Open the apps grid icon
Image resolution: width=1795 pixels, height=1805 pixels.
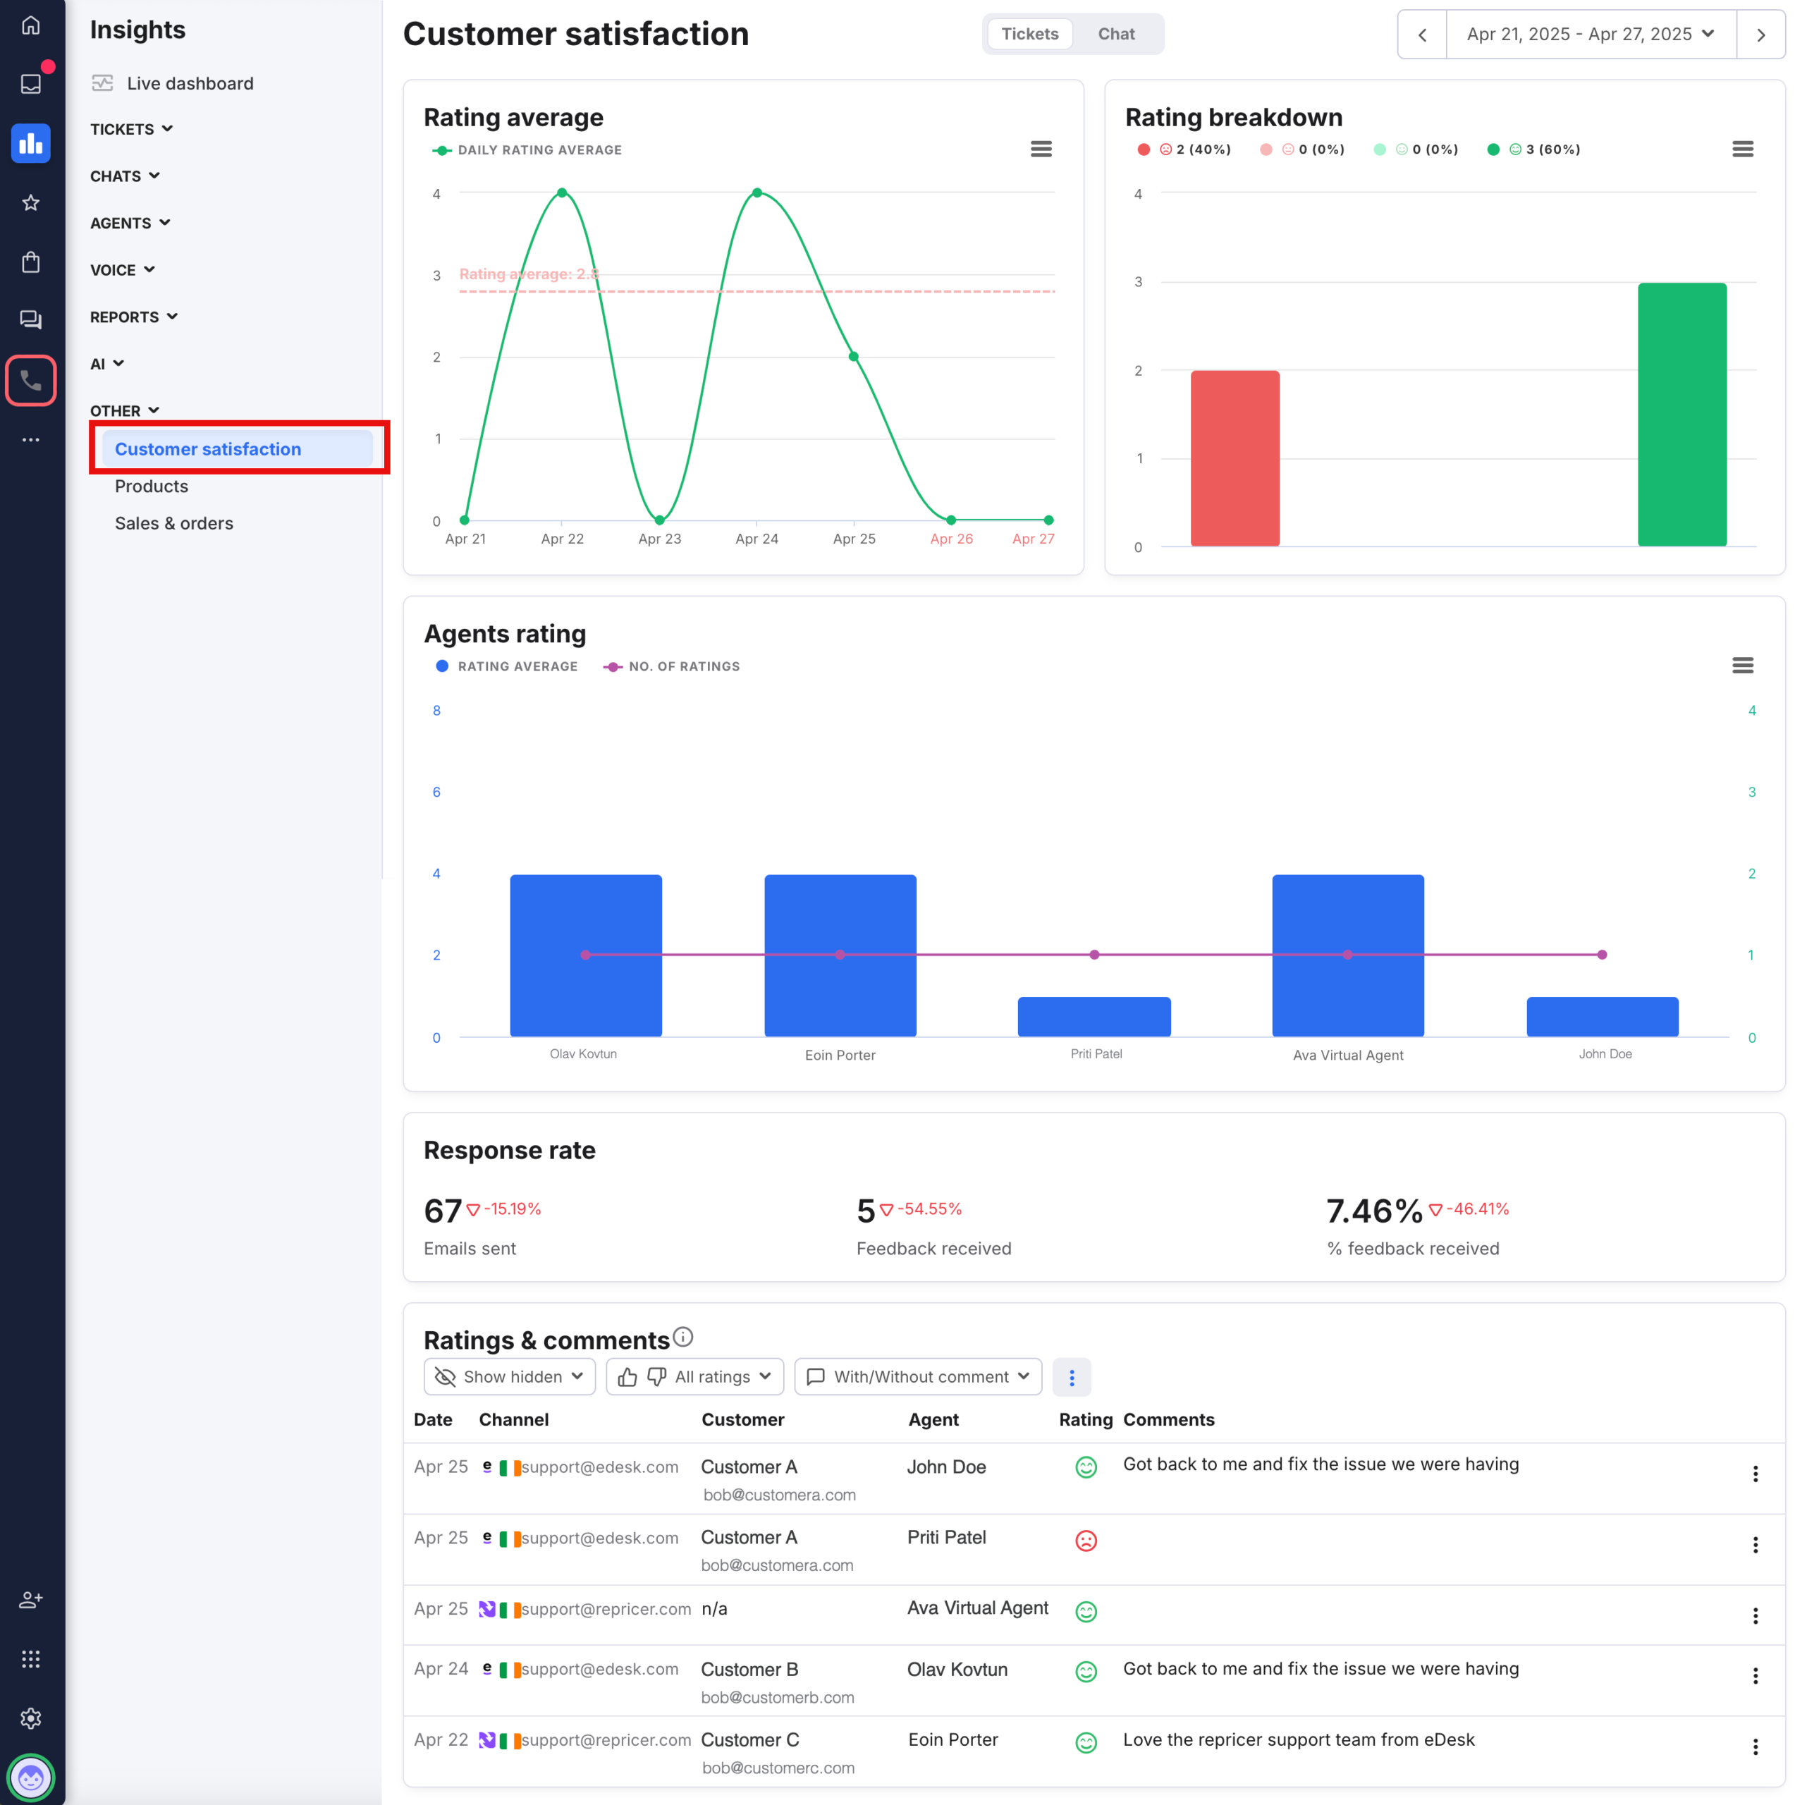click(x=31, y=1658)
